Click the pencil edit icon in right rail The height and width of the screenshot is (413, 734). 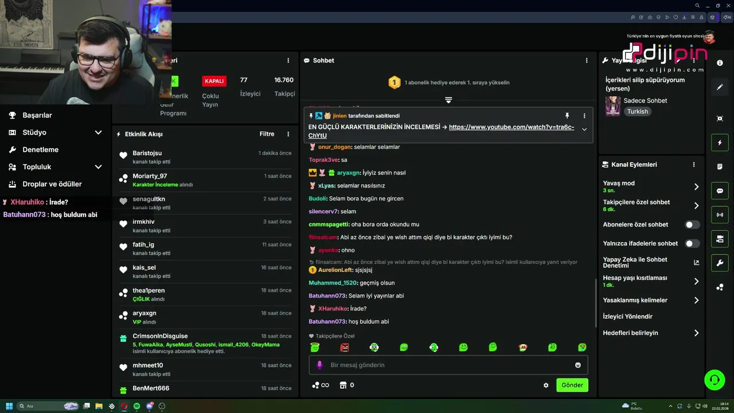click(x=720, y=87)
